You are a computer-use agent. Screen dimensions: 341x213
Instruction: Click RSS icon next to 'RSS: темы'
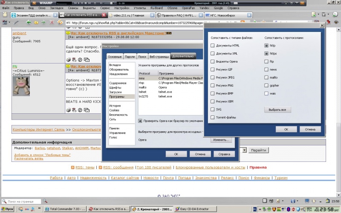(72, 167)
